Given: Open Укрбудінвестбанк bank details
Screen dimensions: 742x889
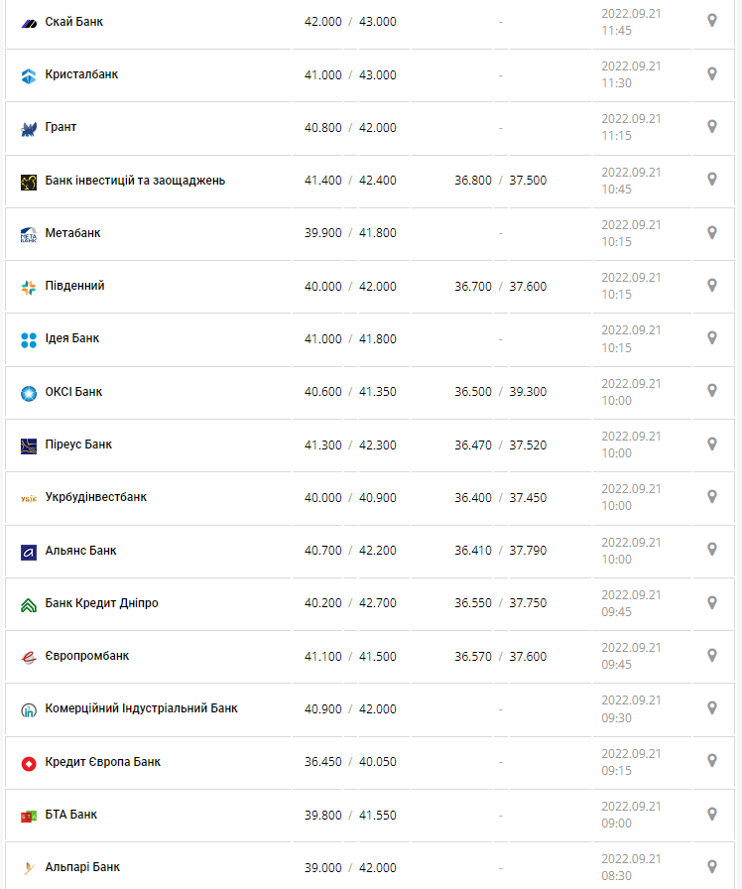Looking at the screenshot, I should click(x=95, y=497).
